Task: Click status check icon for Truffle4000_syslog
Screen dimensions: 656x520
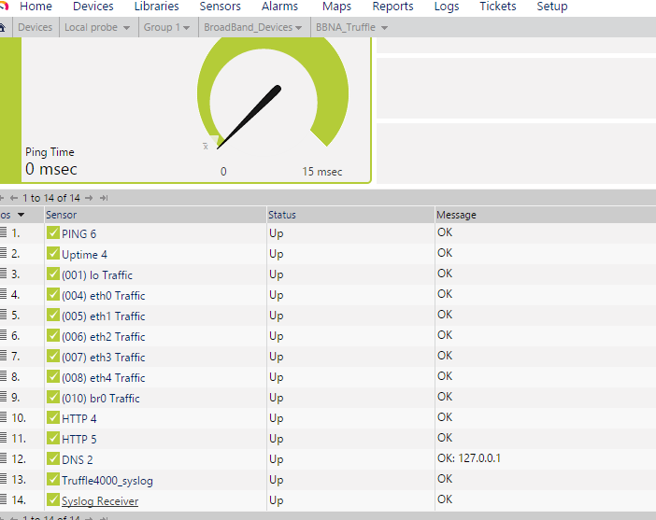Action: coord(53,478)
